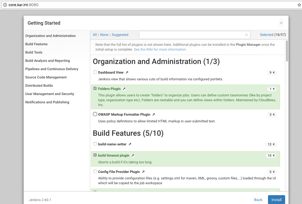The height and width of the screenshot is (204, 302).
Task: Select None plugins link
Action: 104,35
